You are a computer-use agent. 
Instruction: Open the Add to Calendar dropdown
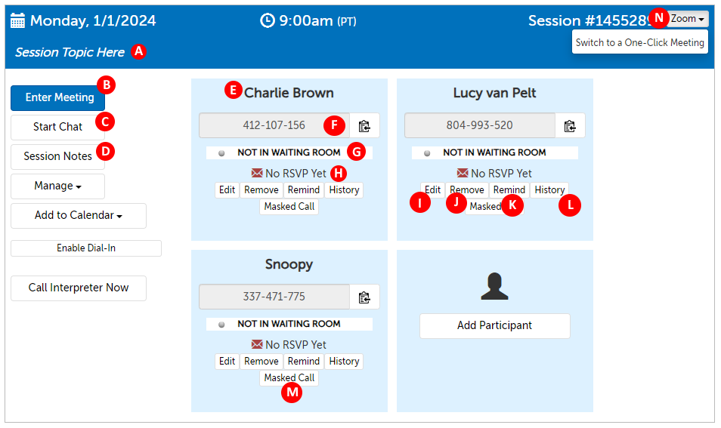pos(78,215)
